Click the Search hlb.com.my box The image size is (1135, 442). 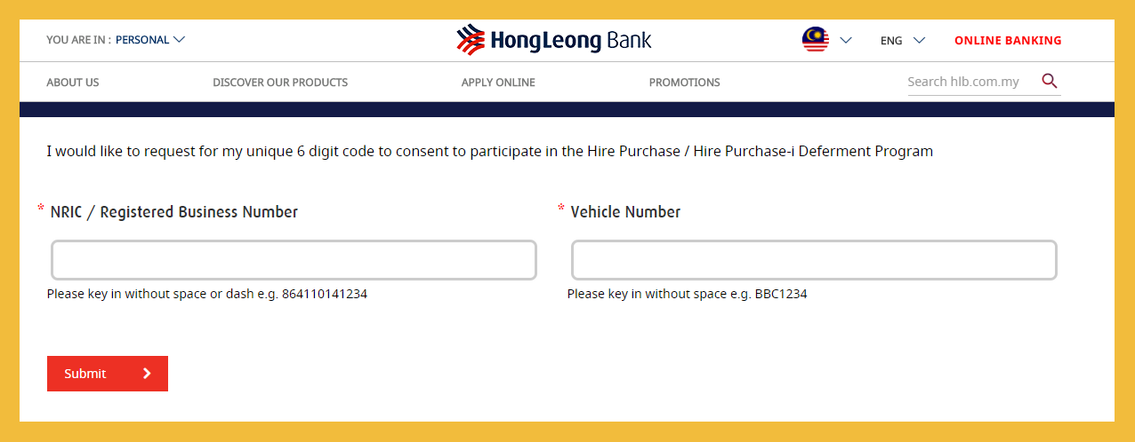(x=970, y=82)
